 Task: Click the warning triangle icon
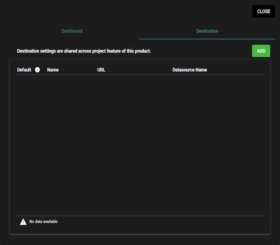coord(23,222)
